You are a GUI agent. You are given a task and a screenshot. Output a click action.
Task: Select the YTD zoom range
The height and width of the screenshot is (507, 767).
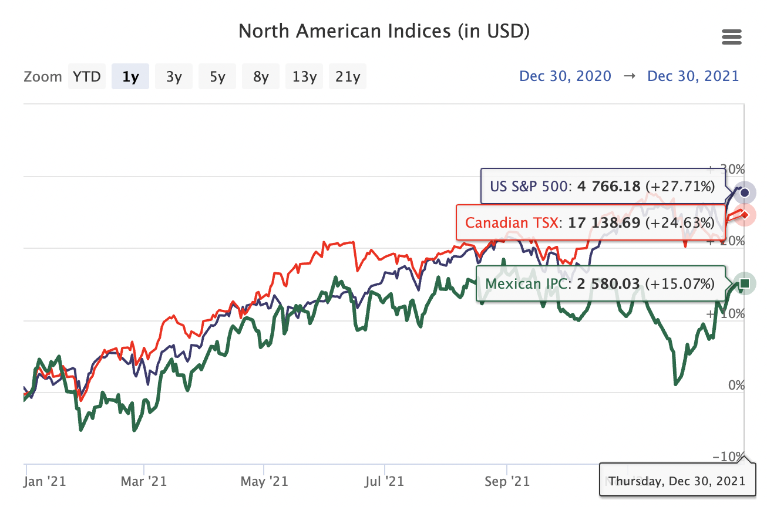[87, 76]
